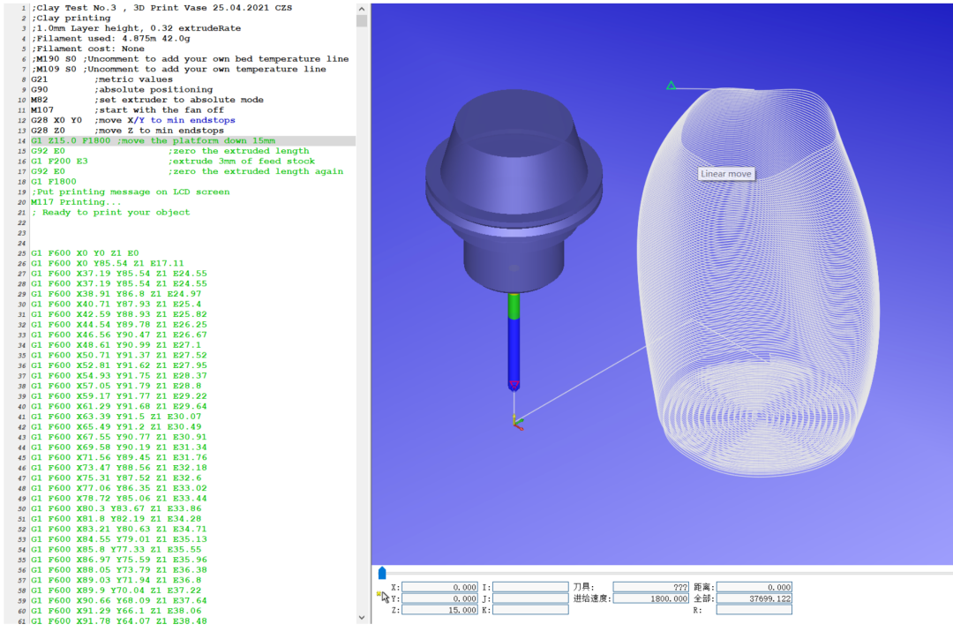Click the small yellow icon beside Y field
Viewport: 953px width, 632px height.
379,594
